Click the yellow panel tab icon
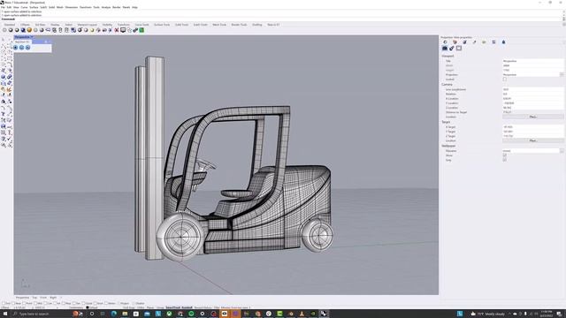 [x=484, y=42]
